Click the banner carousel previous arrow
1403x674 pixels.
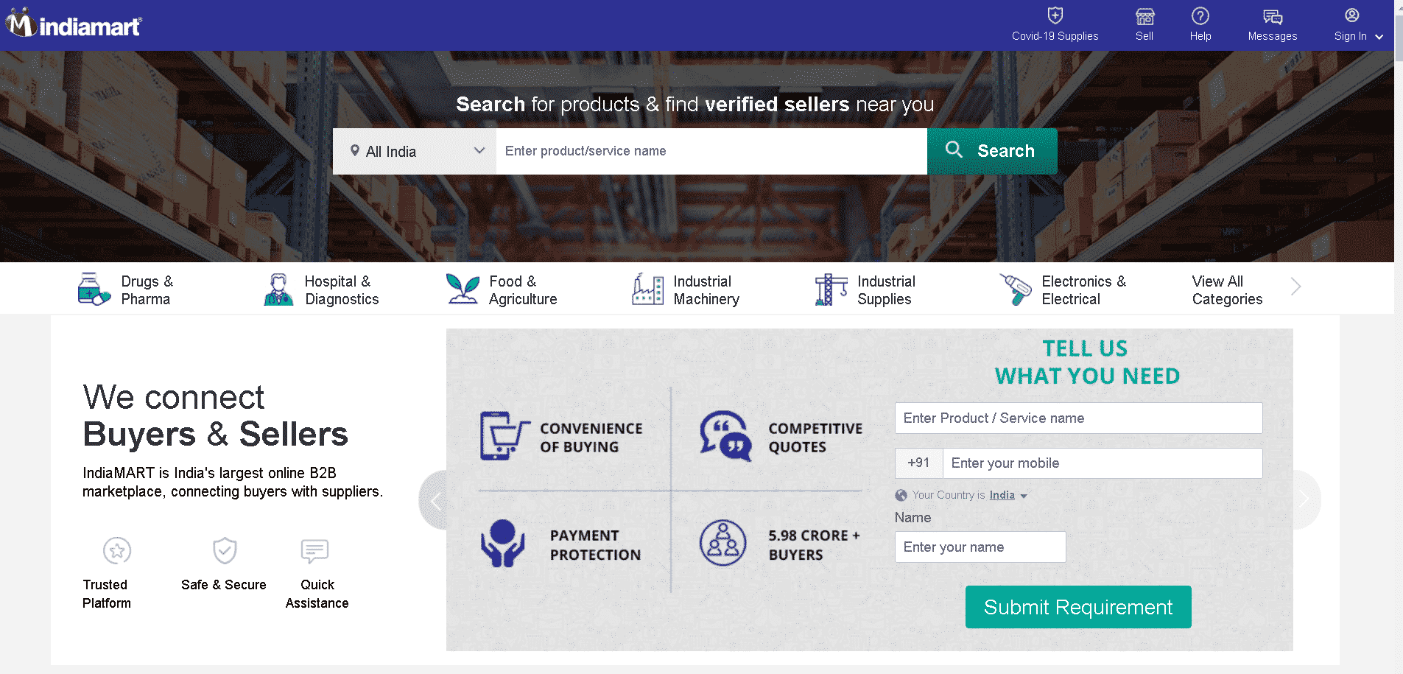435,501
